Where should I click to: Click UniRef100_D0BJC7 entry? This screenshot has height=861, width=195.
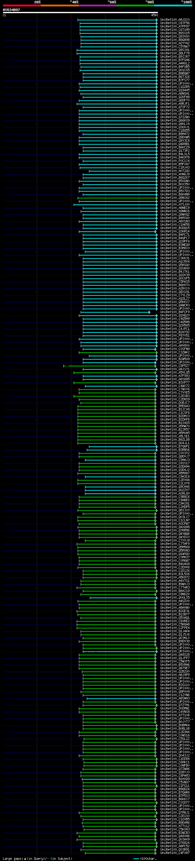point(175,403)
